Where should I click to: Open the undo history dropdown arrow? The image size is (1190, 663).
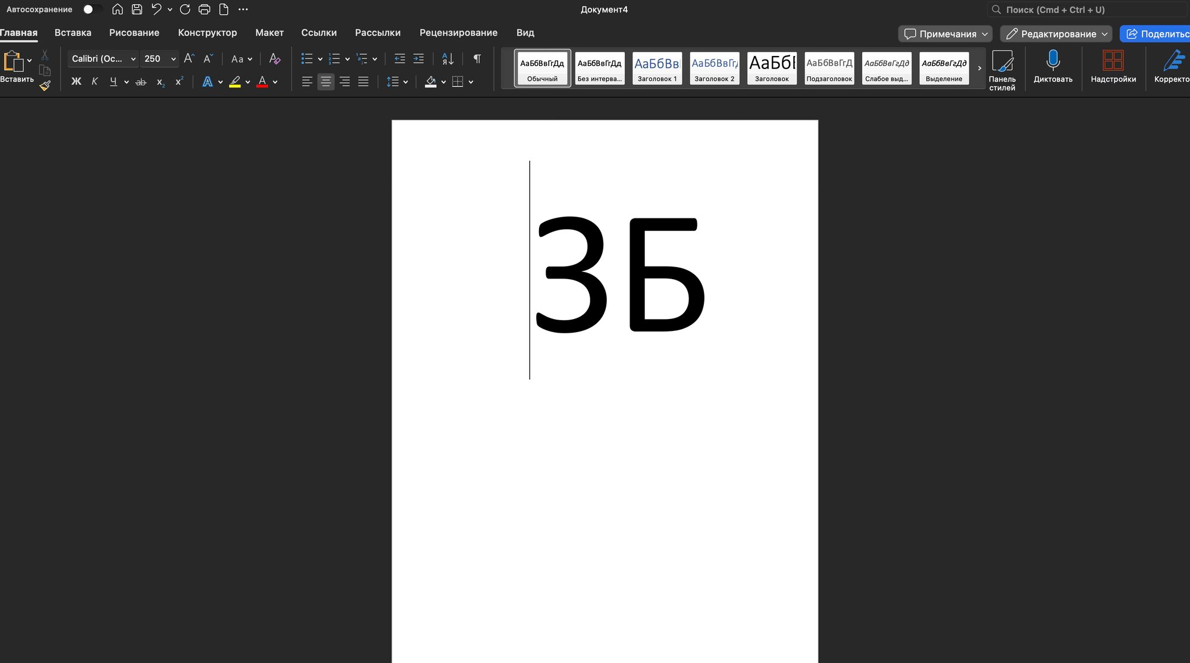tap(170, 10)
